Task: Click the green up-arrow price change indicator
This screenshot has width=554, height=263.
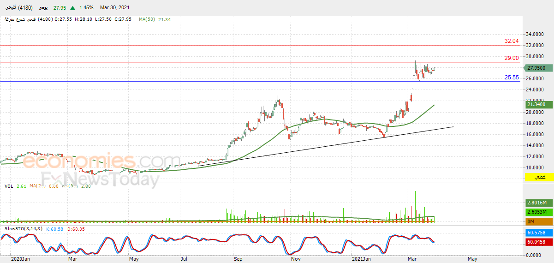Action: (72, 8)
